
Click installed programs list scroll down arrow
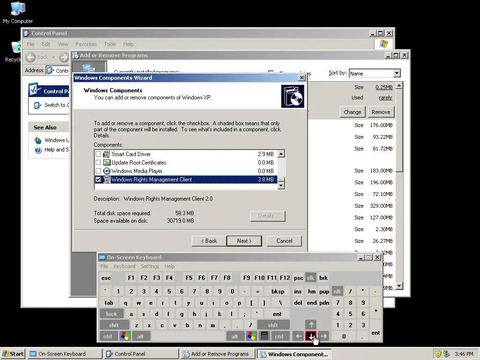[x=399, y=286]
